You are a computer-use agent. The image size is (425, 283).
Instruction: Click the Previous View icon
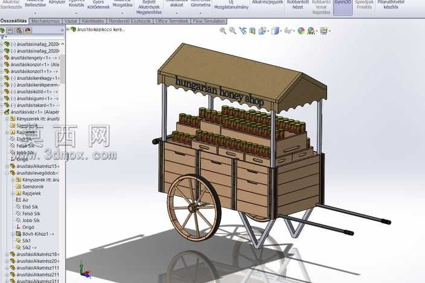243,31
